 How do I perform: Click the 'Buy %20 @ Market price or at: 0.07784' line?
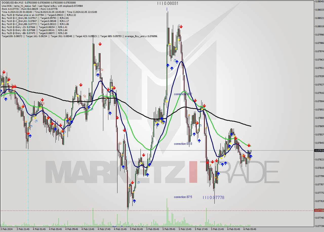23,15
